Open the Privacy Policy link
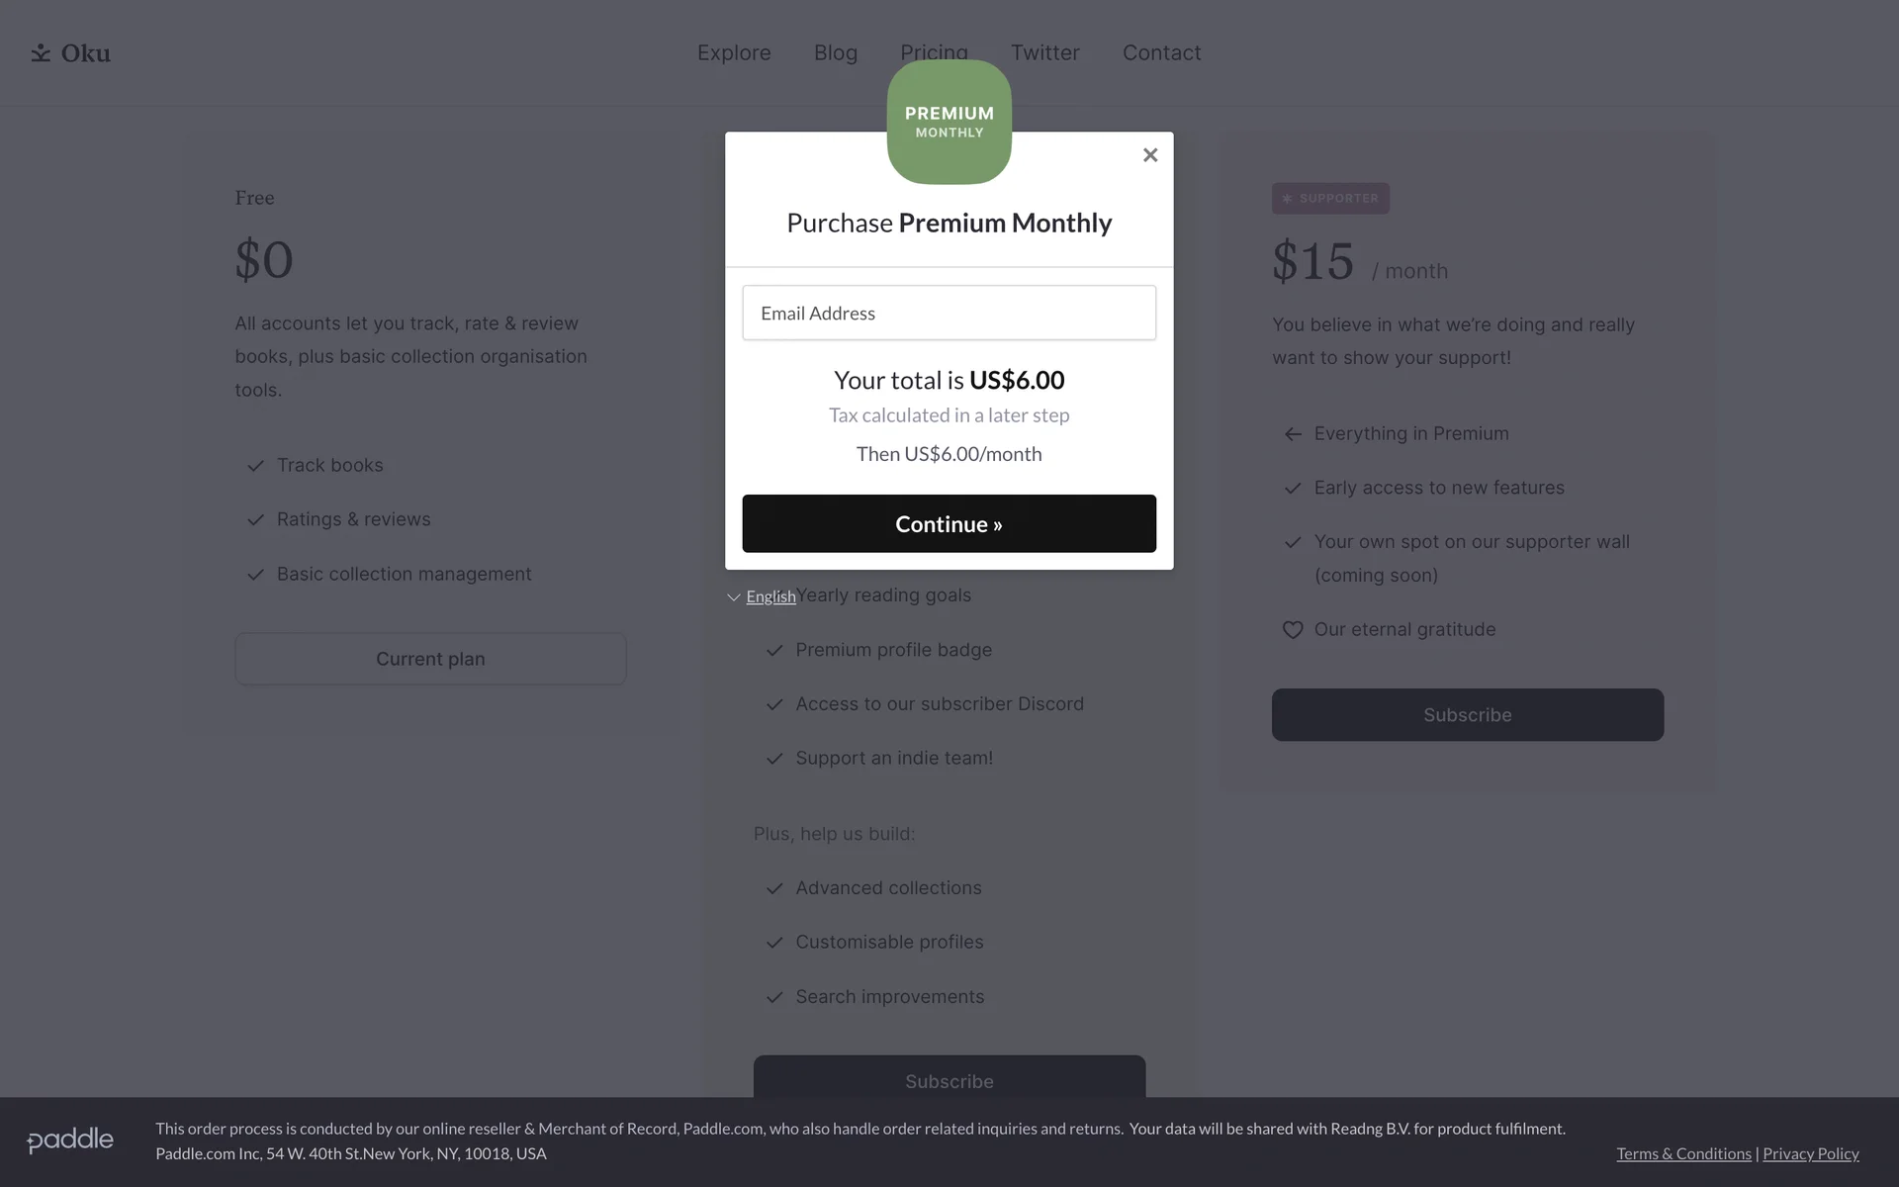 pos(1810,1154)
